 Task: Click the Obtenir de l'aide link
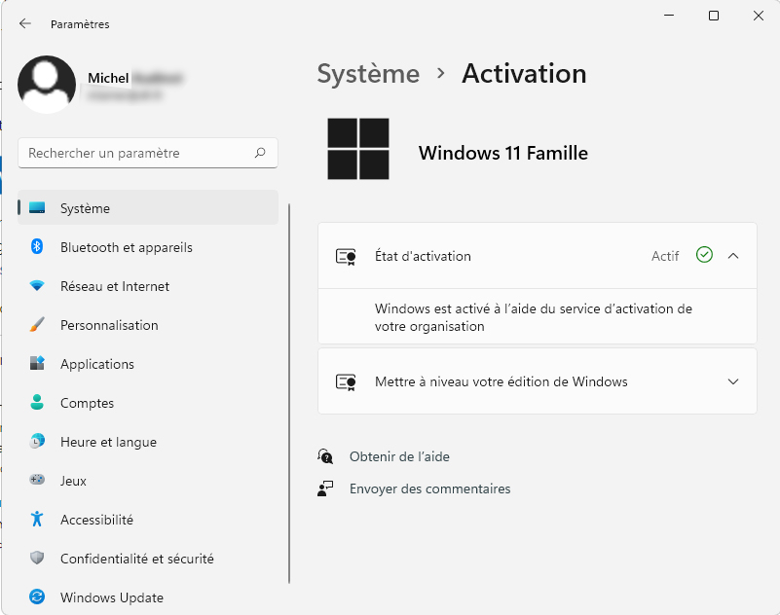pos(399,456)
